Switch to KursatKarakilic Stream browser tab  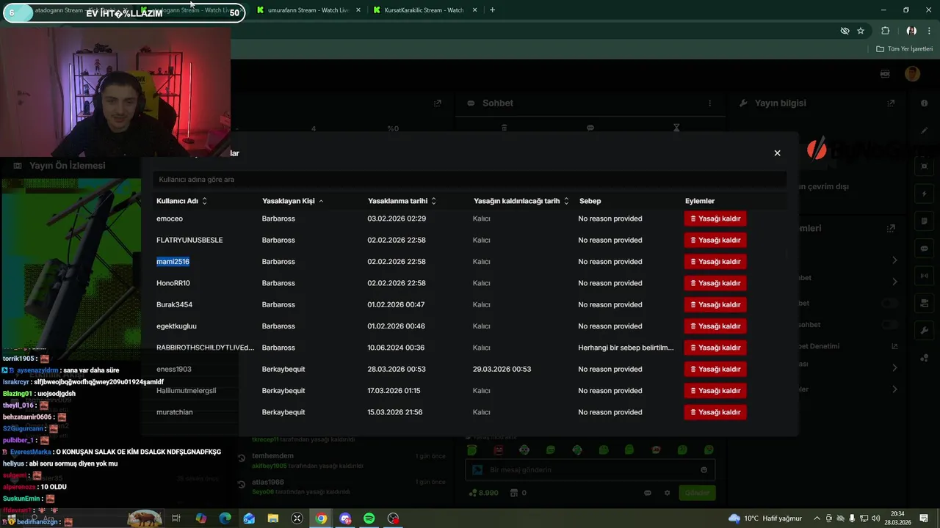pyautogui.click(x=424, y=10)
